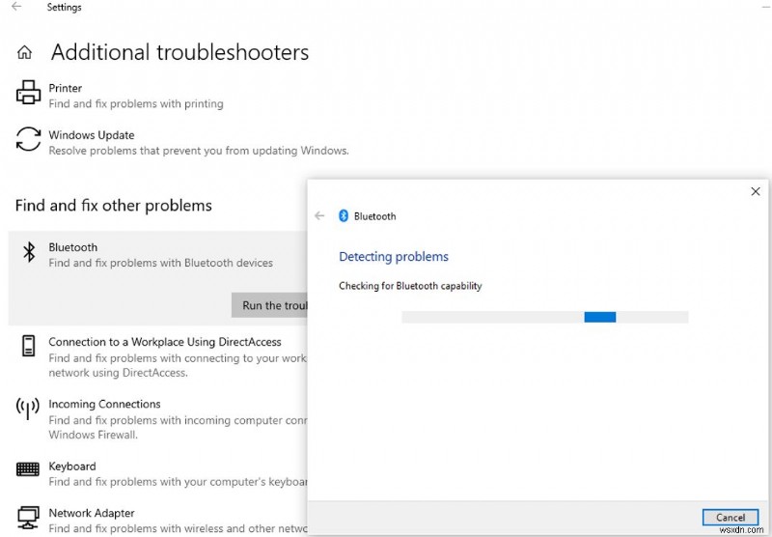
Task: Click the Find and fix other problems heading
Action: 114,206
